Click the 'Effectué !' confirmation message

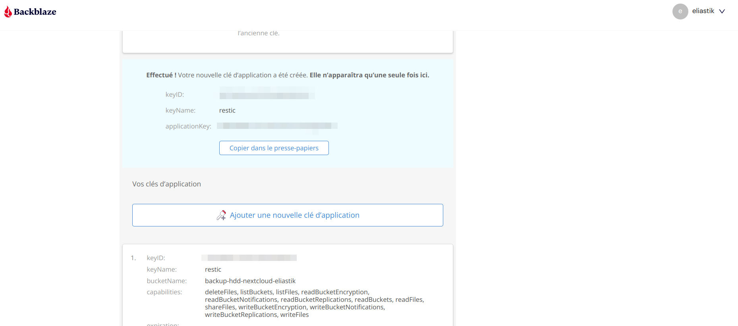[x=288, y=75]
